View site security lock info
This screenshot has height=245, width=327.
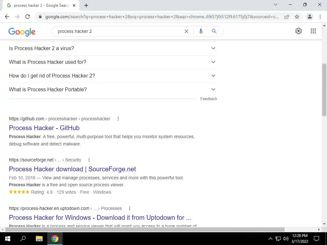[40, 17]
